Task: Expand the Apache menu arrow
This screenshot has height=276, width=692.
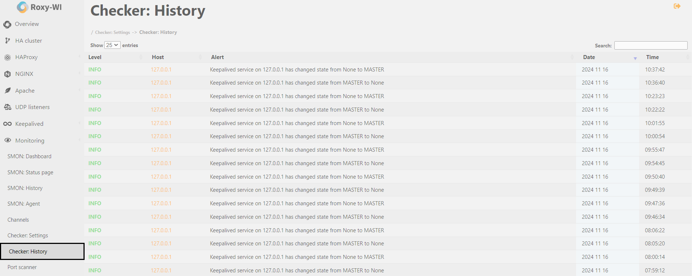Action: [79, 90]
